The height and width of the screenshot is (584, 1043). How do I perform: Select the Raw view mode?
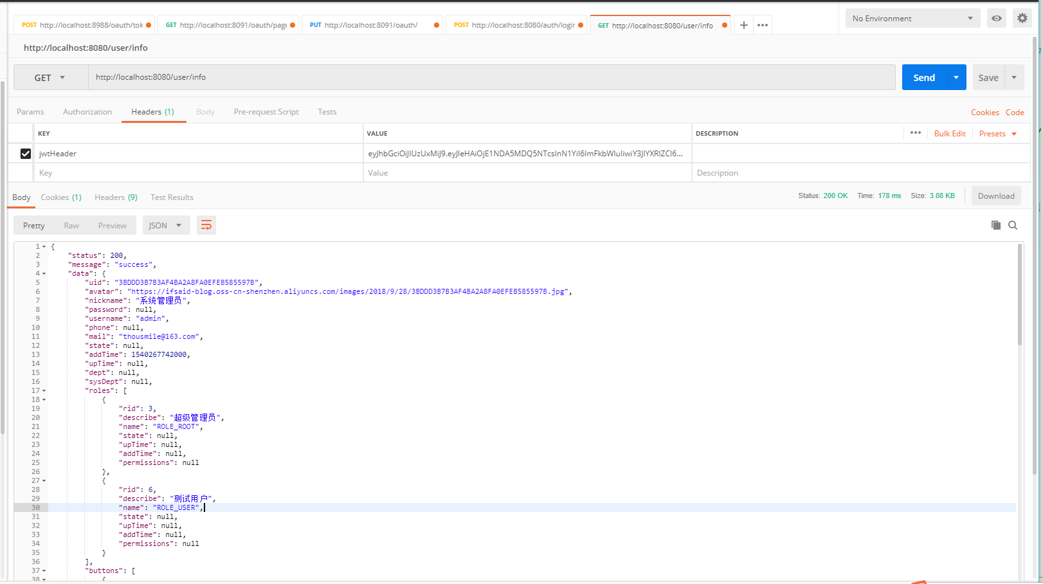click(71, 226)
